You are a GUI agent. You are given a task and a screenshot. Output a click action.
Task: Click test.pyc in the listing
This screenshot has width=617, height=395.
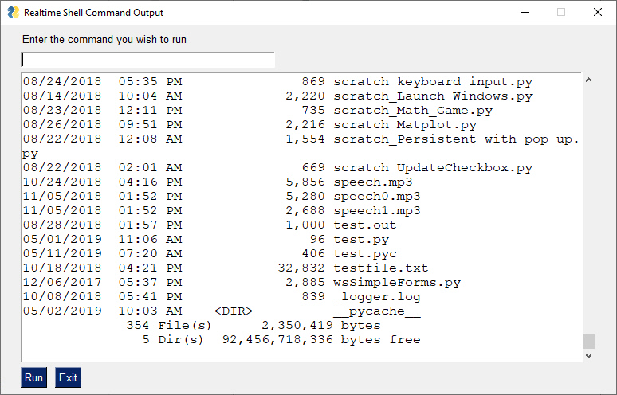click(365, 253)
